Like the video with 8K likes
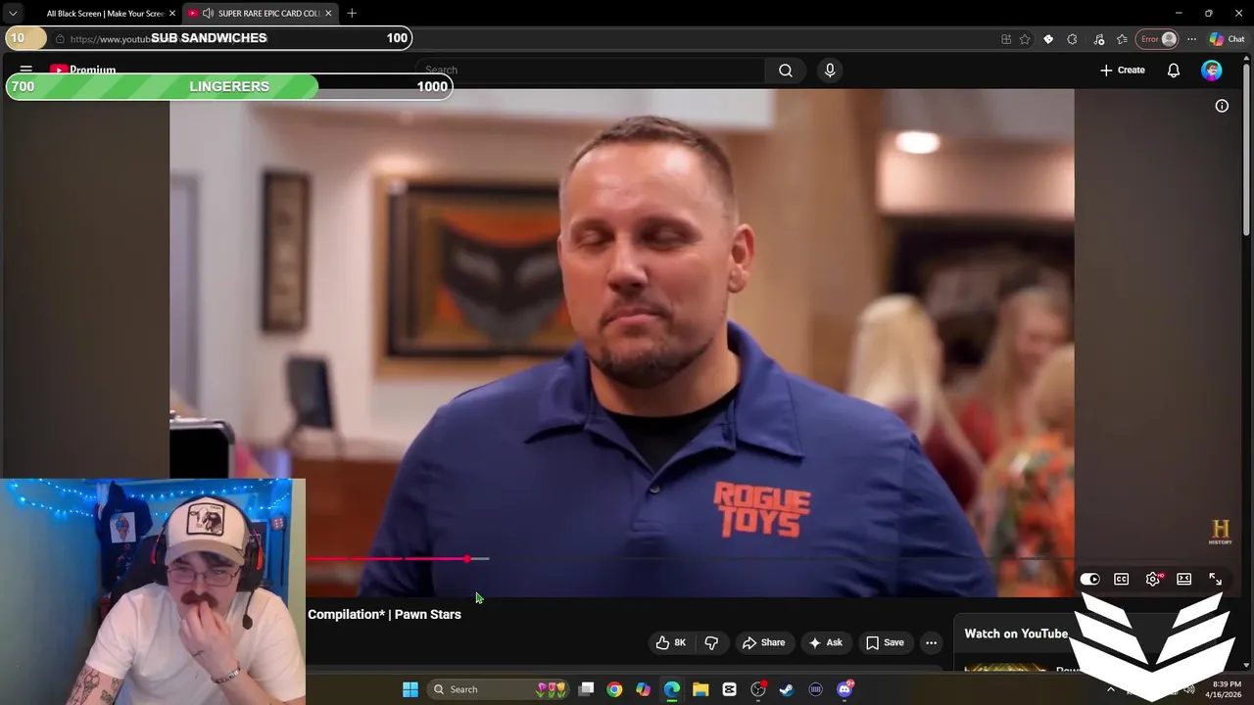Image resolution: width=1254 pixels, height=705 pixels. pyautogui.click(x=671, y=642)
